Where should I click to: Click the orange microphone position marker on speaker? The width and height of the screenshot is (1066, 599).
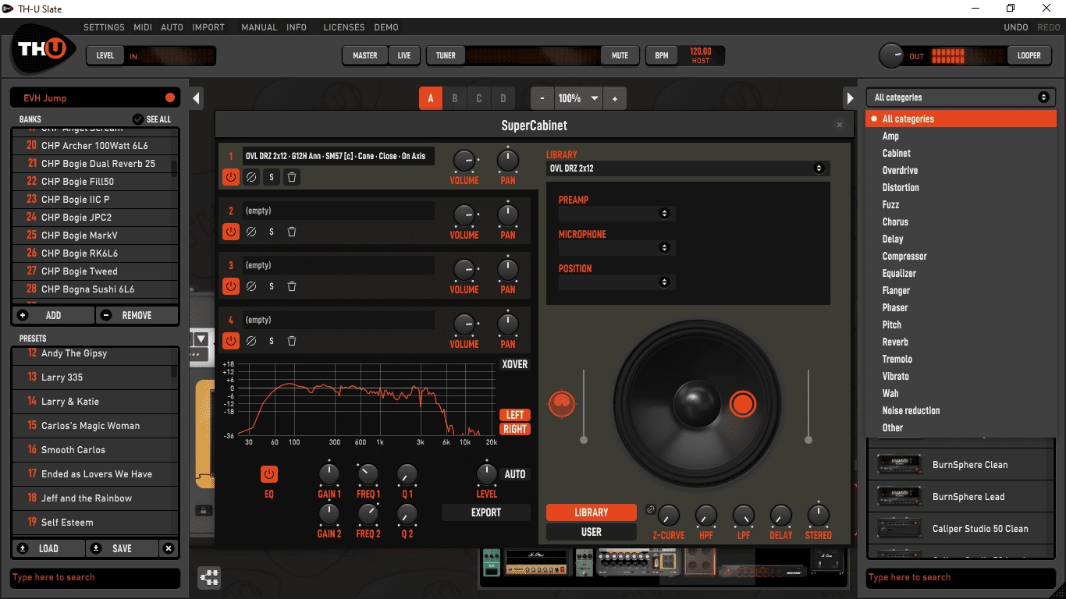click(743, 403)
